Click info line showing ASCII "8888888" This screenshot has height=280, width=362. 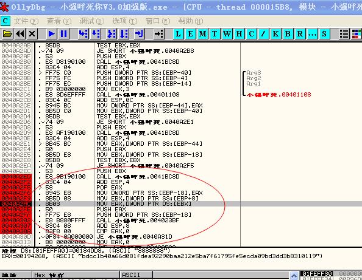click(x=86, y=251)
